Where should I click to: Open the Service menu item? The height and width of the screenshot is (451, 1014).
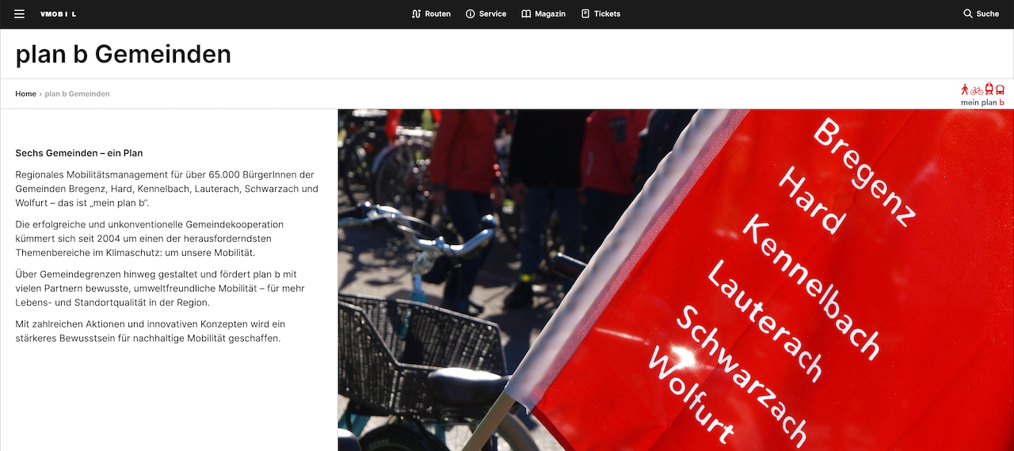point(486,14)
